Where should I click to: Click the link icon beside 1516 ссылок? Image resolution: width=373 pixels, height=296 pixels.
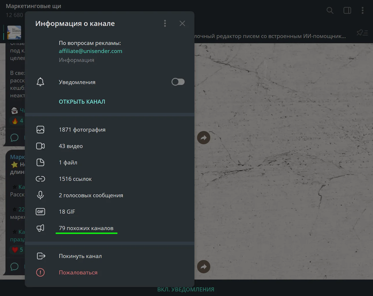40,179
